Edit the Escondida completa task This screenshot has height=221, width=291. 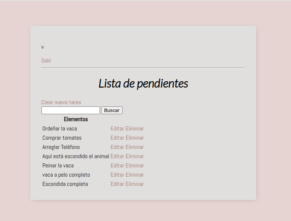[x=117, y=184]
